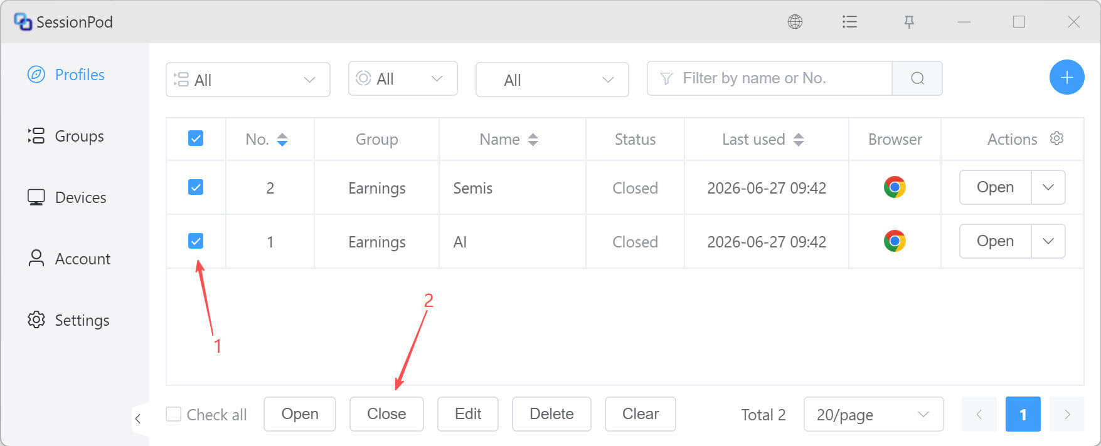Click the Status column header
Screen dimensions: 1101x446
tap(635, 139)
